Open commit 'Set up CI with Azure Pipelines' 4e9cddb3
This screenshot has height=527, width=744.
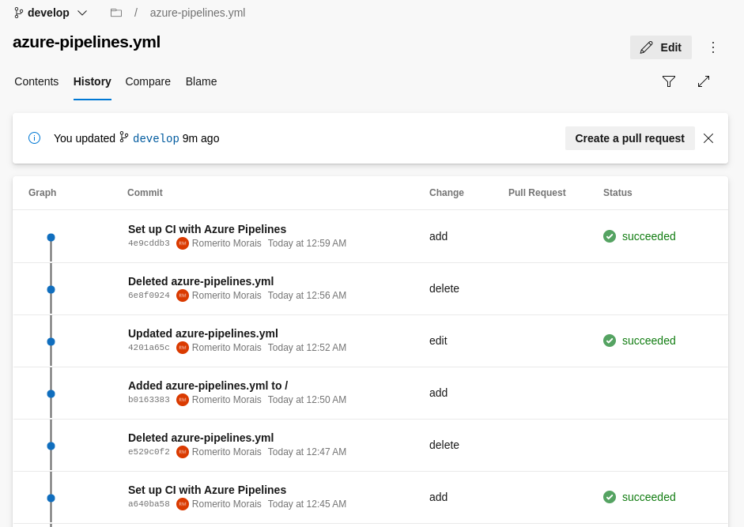[x=207, y=229]
